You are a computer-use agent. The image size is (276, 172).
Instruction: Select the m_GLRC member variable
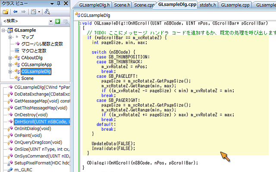(23, 169)
